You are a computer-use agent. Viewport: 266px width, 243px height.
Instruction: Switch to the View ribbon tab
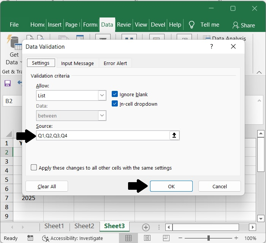coord(141,25)
